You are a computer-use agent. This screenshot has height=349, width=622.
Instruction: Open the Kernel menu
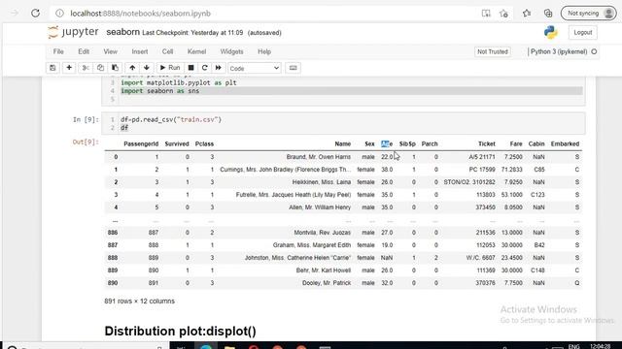196,51
